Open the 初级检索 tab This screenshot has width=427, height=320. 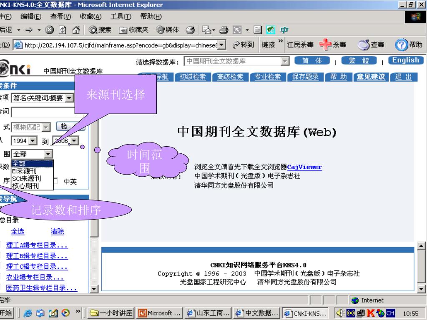coord(193,77)
